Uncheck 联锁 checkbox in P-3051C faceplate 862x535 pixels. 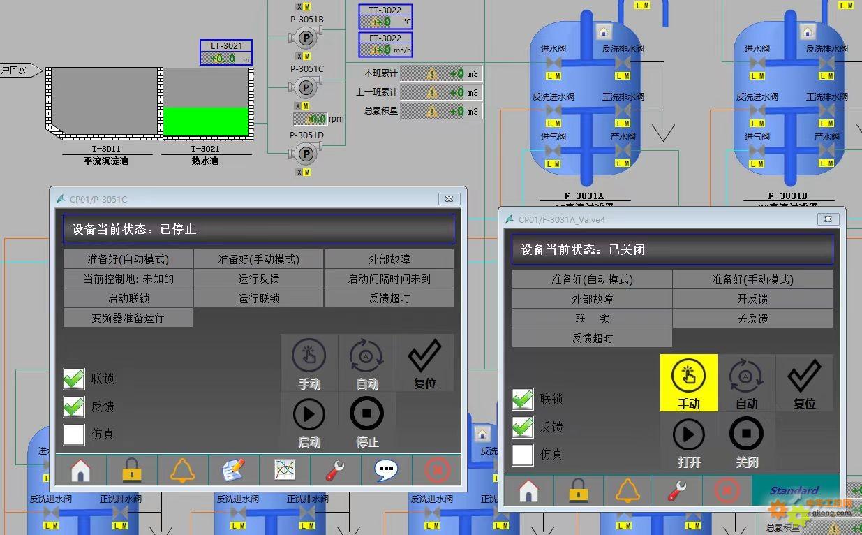pyautogui.click(x=74, y=379)
